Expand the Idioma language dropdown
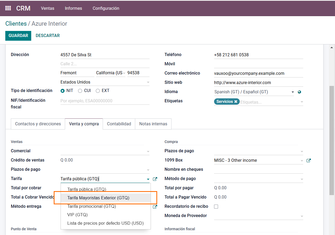 point(292,92)
